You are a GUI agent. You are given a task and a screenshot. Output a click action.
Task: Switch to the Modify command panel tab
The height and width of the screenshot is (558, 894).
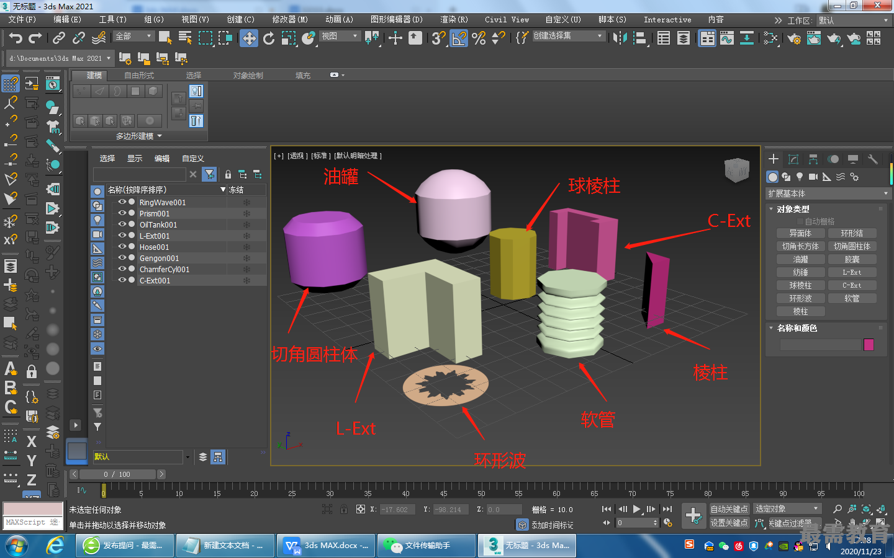793,159
